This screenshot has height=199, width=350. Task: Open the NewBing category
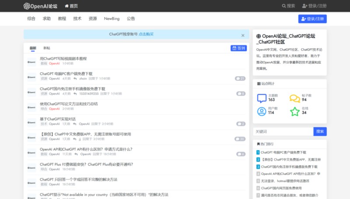(112, 19)
